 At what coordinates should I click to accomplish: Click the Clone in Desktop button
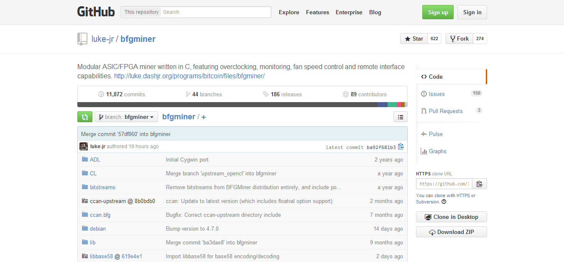(452, 217)
